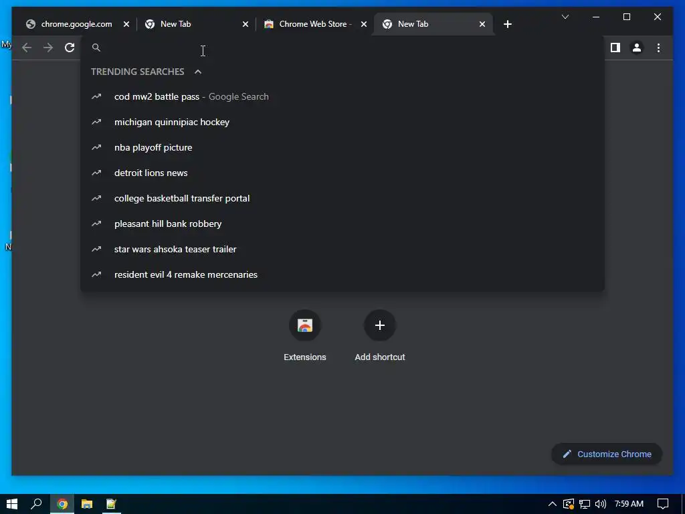The width and height of the screenshot is (685, 514).
Task: Go forward using the forward arrow
Action: pyautogui.click(x=48, y=48)
